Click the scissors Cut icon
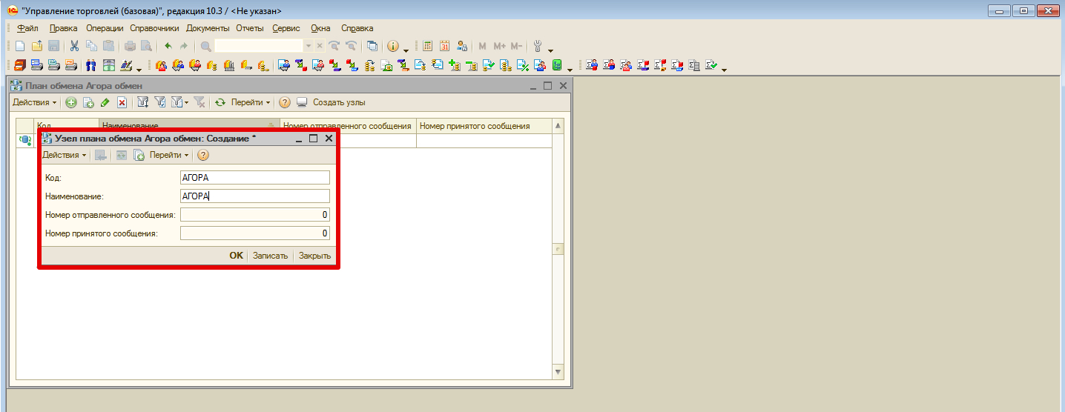 coord(74,46)
